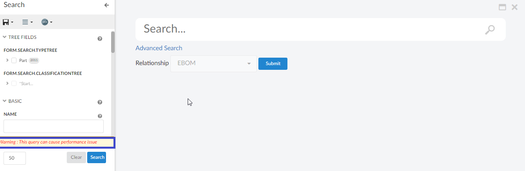Click help icon beside TREE FIELDS
Viewport: 525px width, 171px height.
point(100,38)
